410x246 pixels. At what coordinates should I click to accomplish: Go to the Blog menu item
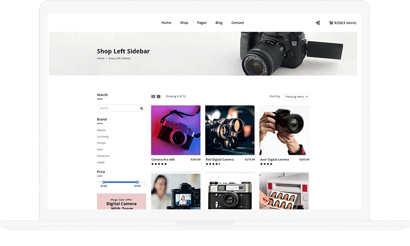pos(219,23)
